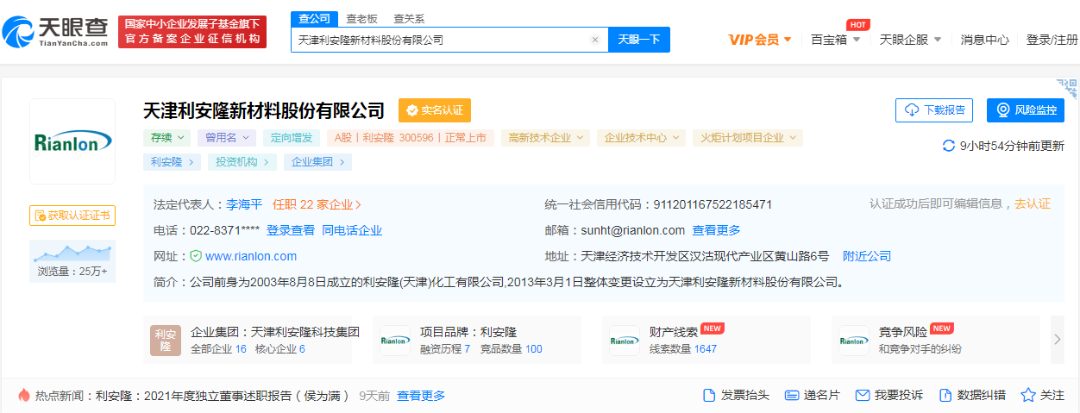Open legal representative 李海平 link

(x=246, y=204)
